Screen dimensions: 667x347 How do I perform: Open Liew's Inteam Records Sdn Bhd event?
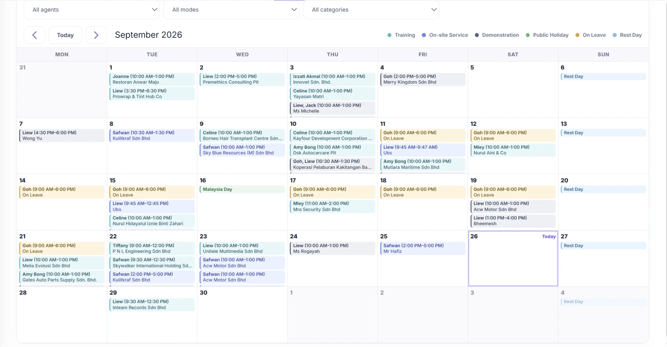152,305
